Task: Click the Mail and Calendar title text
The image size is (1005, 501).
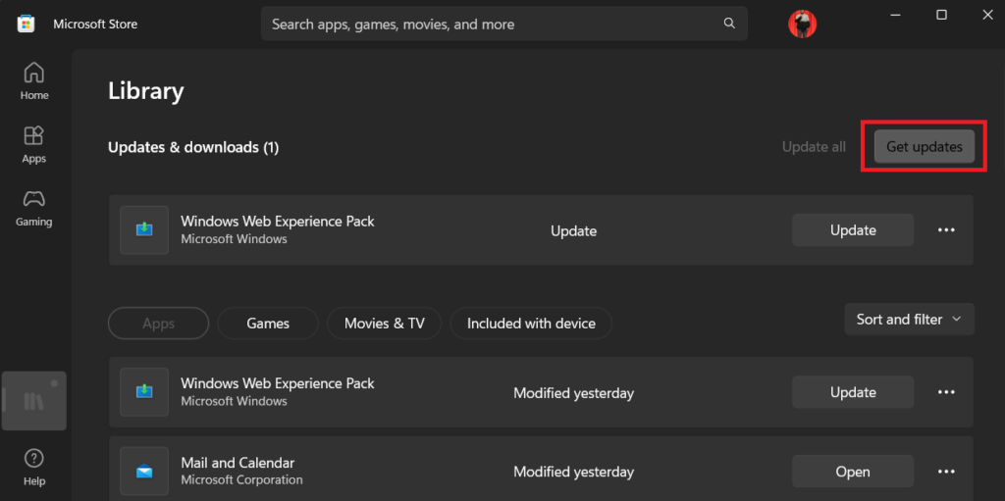Action: (x=238, y=462)
